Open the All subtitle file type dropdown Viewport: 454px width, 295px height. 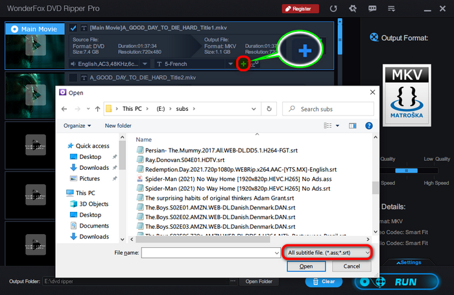[328, 252]
